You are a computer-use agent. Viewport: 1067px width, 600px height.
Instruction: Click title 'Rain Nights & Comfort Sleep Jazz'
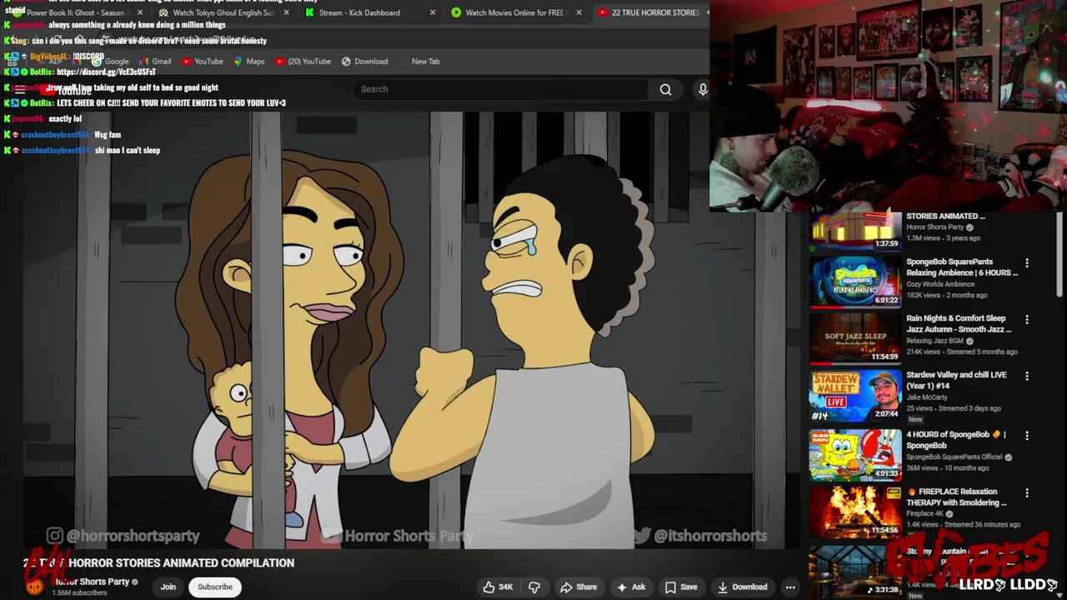[x=959, y=323]
